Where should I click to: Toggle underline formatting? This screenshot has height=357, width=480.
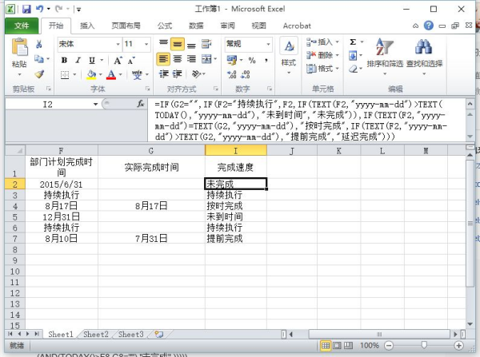(x=91, y=60)
